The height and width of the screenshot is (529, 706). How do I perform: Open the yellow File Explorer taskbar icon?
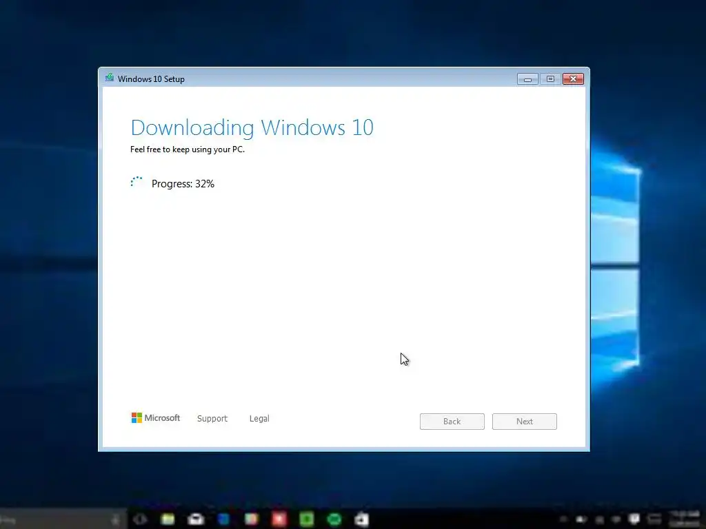(168, 519)
